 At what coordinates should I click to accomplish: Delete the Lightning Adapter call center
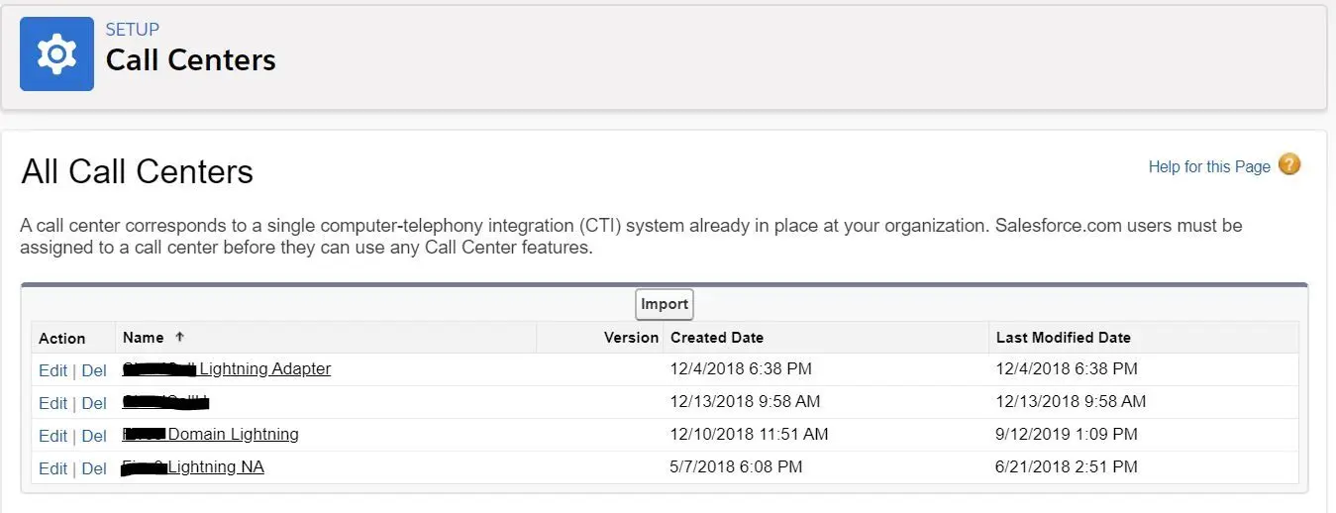coord(94,370)
